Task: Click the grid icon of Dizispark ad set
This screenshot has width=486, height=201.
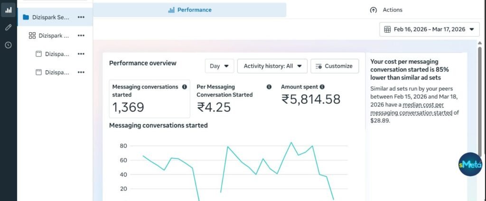Action: [32, 36]
